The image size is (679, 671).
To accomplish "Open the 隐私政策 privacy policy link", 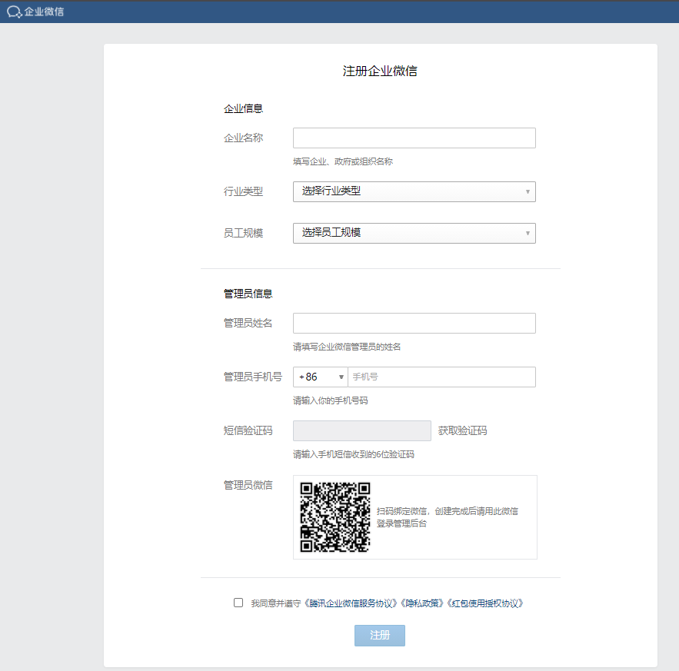I will (x=421, y=604).
